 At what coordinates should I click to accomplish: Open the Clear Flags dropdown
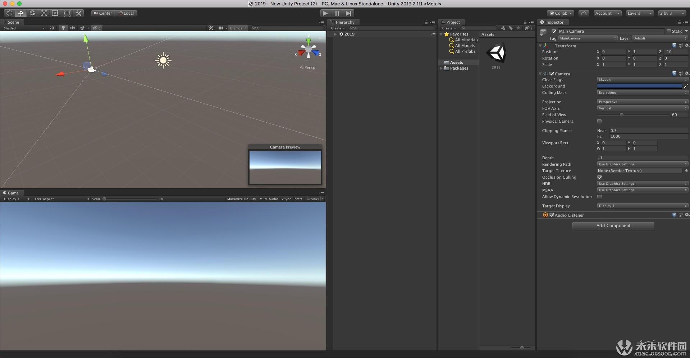(x=642, y=80)
